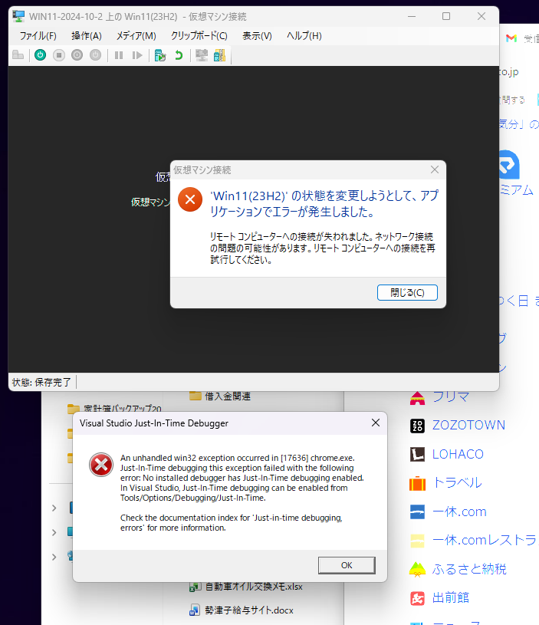The height and width of the screenshot is (625, 539).
Task: Expand the middle chevron in Explorer tree
Action: pos(54,532)
